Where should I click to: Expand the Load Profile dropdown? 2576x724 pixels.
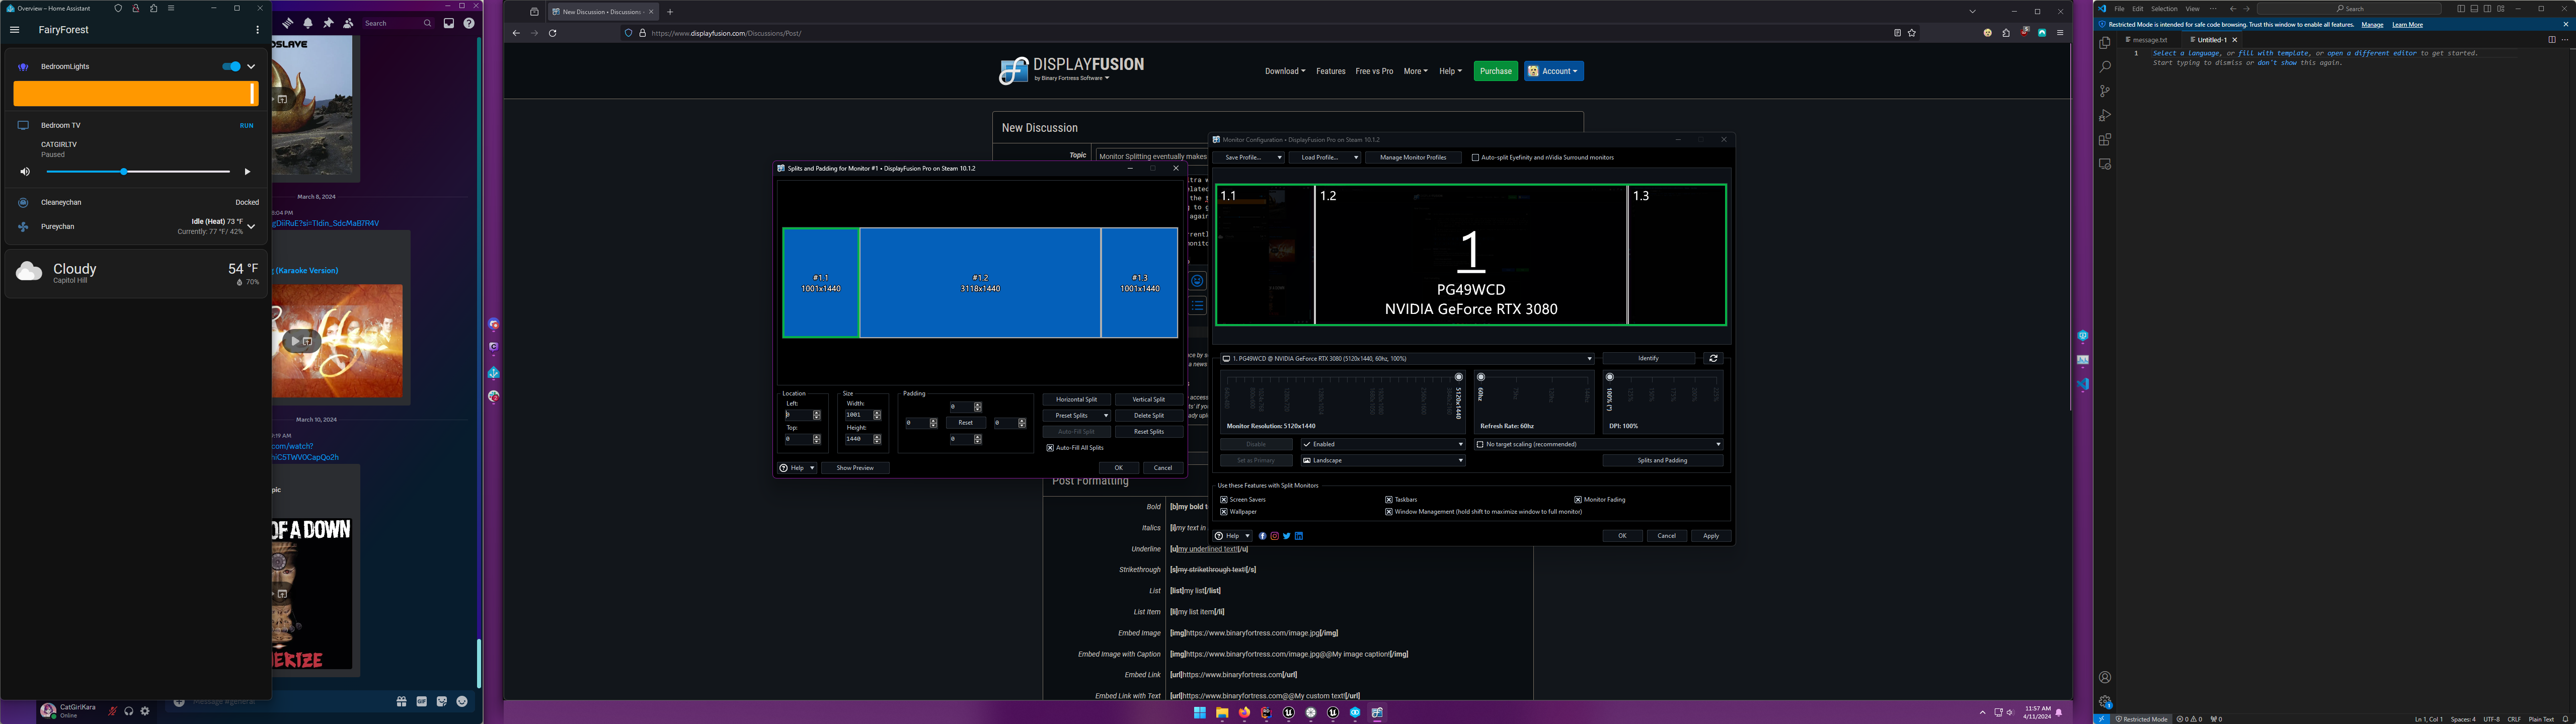tap(1324, 158)
